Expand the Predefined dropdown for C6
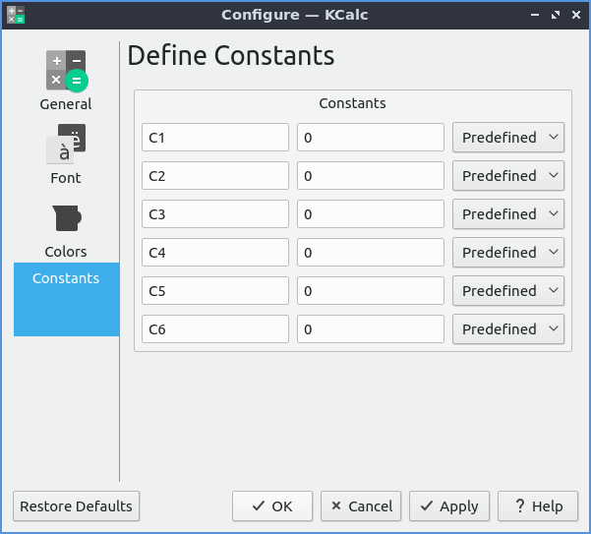 click(x=508, y=329)
